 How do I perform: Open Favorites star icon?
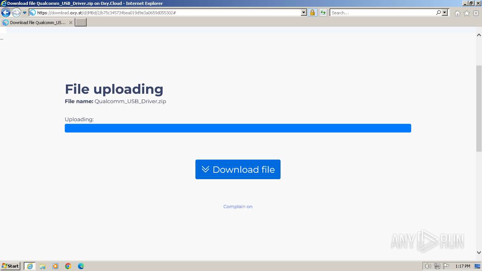click(467, 13)
